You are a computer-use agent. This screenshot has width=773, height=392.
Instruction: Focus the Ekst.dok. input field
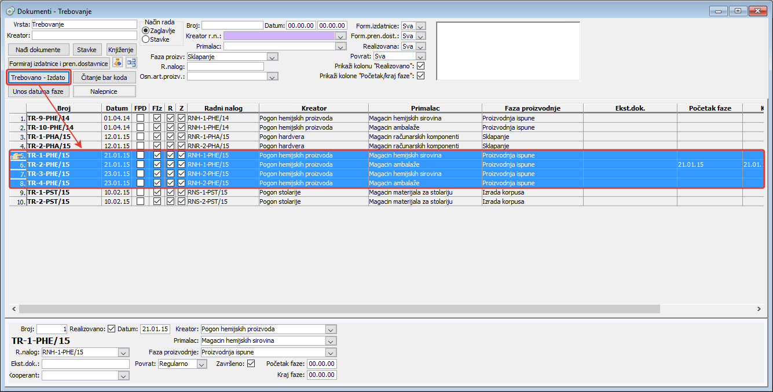tap(86, 364)
